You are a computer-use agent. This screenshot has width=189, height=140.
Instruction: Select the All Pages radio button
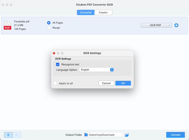coord(49,23)
